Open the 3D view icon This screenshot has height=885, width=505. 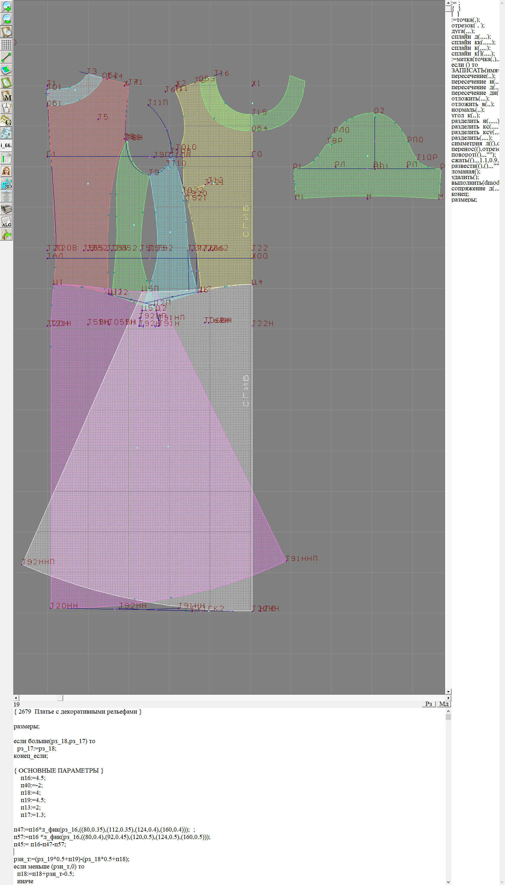(6, 184)
